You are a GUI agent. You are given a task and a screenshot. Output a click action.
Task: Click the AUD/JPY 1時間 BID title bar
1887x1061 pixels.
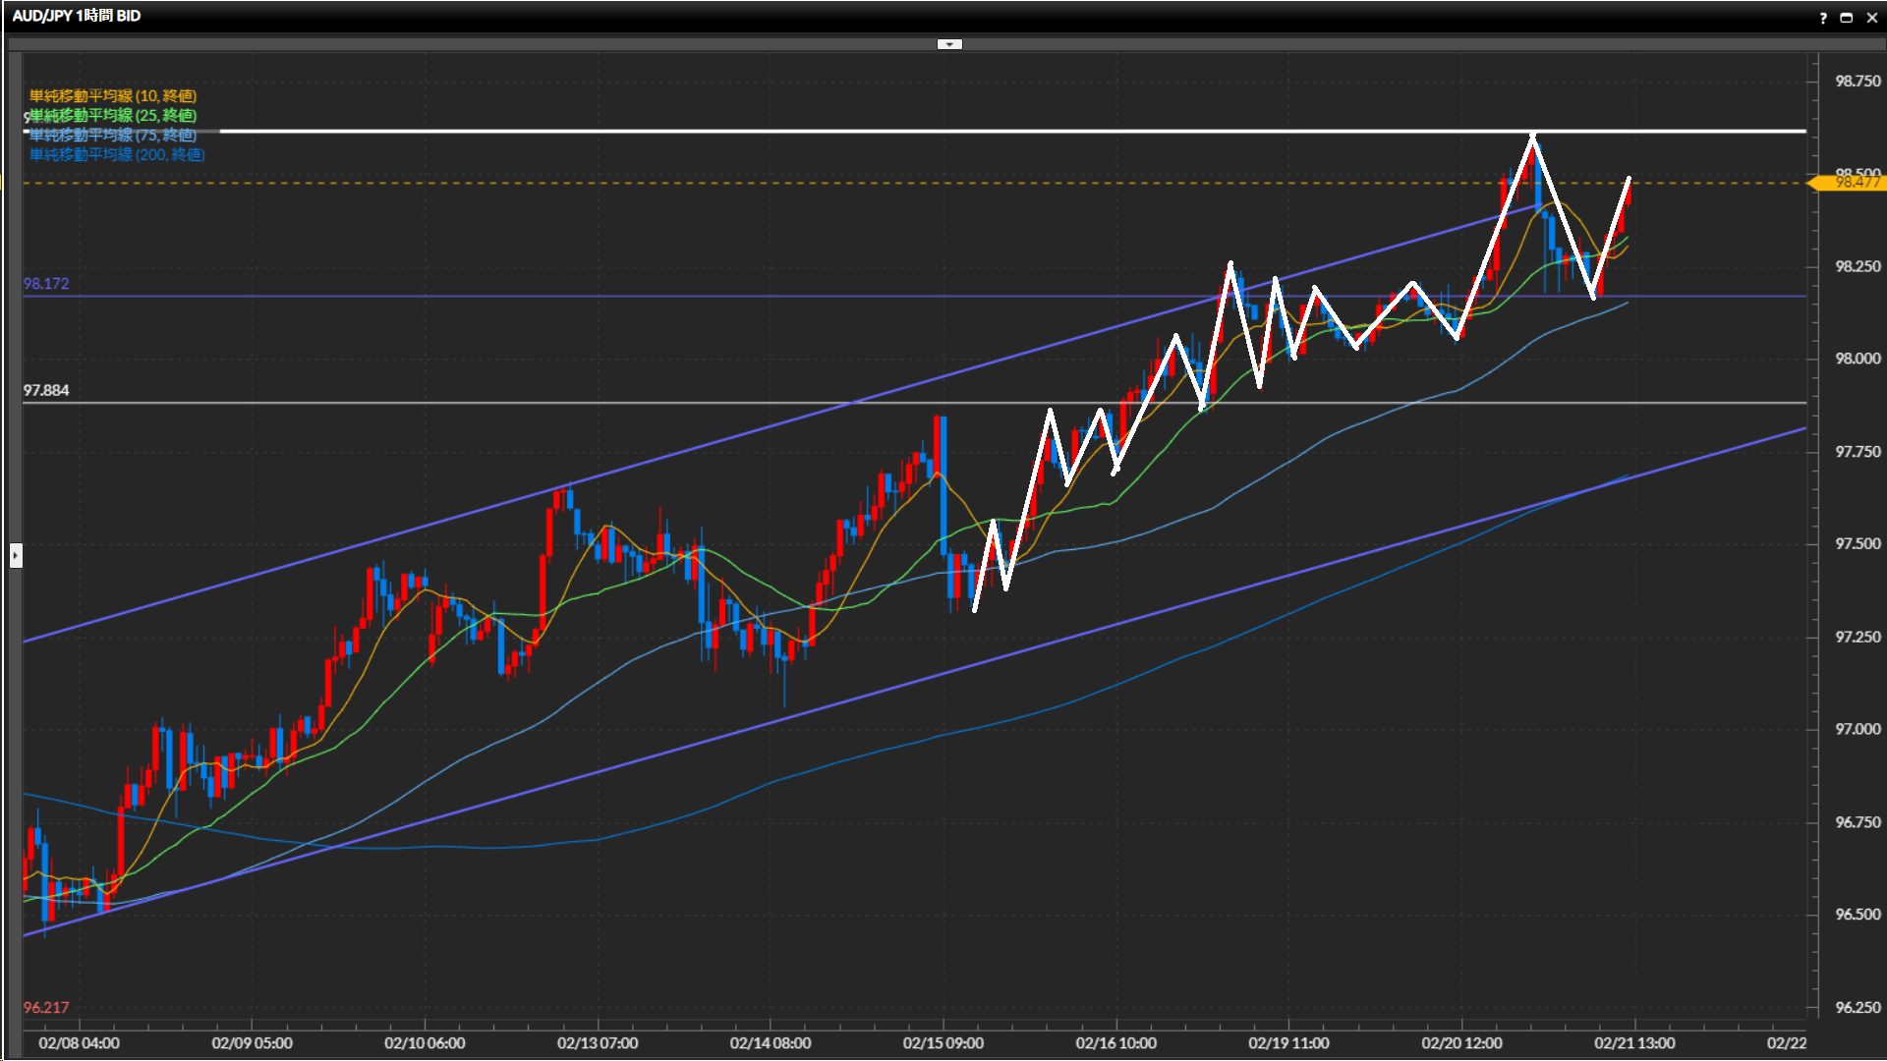pos(77,16)
